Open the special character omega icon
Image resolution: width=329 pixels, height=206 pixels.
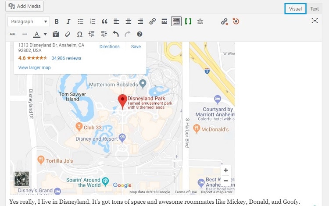pos(79,34)
